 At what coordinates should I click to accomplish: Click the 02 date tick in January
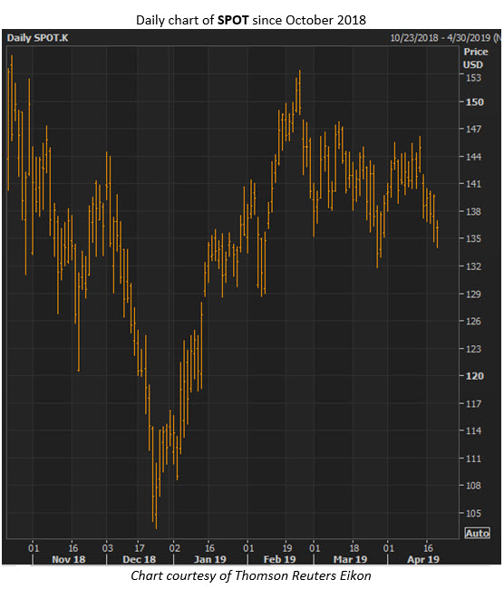(x=174, y=548)
